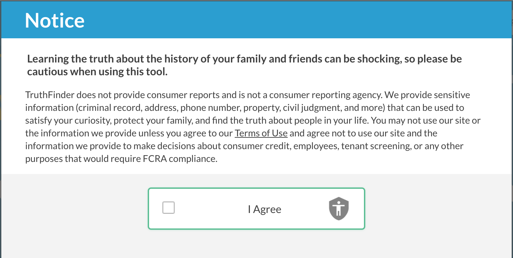Screen dimensions: 513x258
Task: Open the Terms of Use link
Action: (261, 133)
